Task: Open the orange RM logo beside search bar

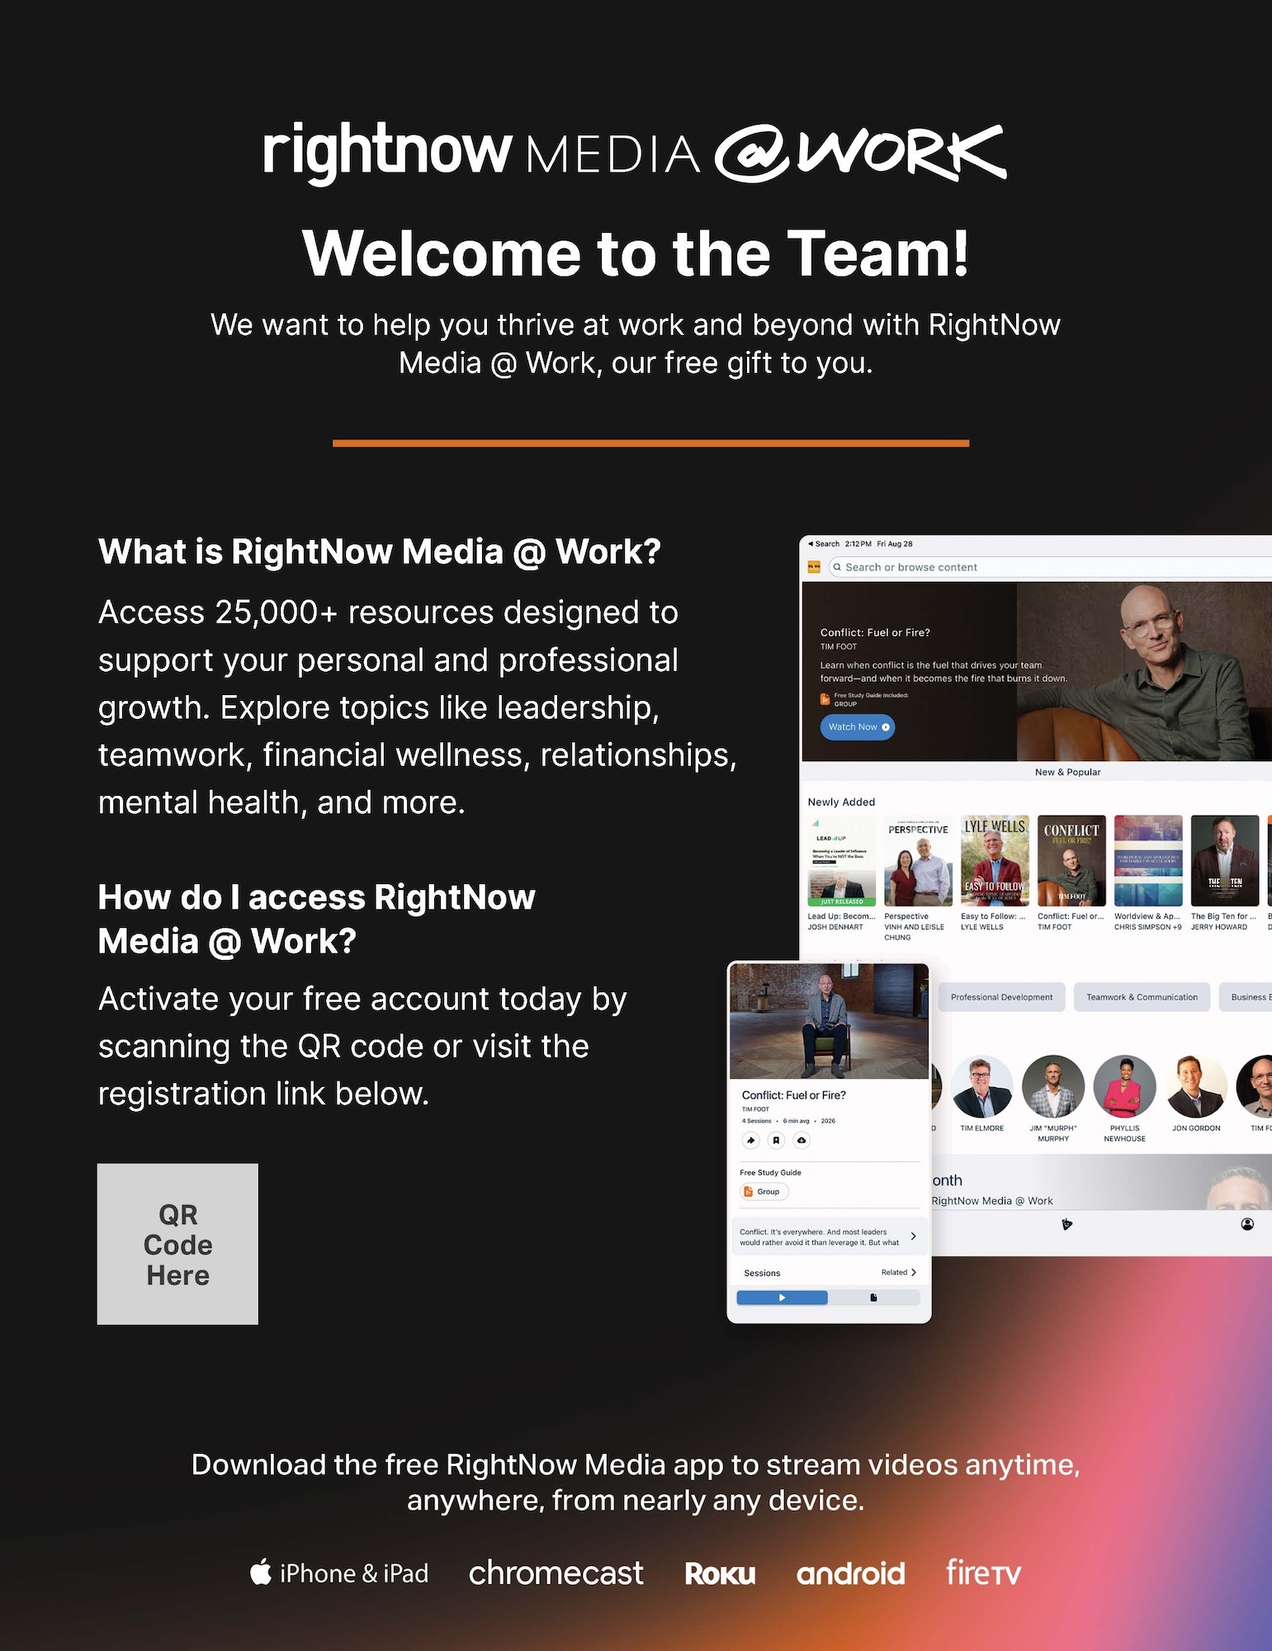Action: tap(814, 567)
